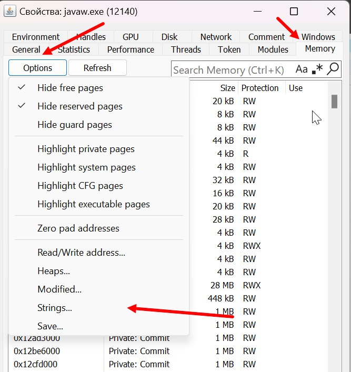Switch to the Comment tab

coord(266,37)
